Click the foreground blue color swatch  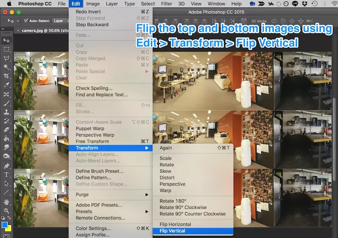pyautogui.click(x=4, y=224)
